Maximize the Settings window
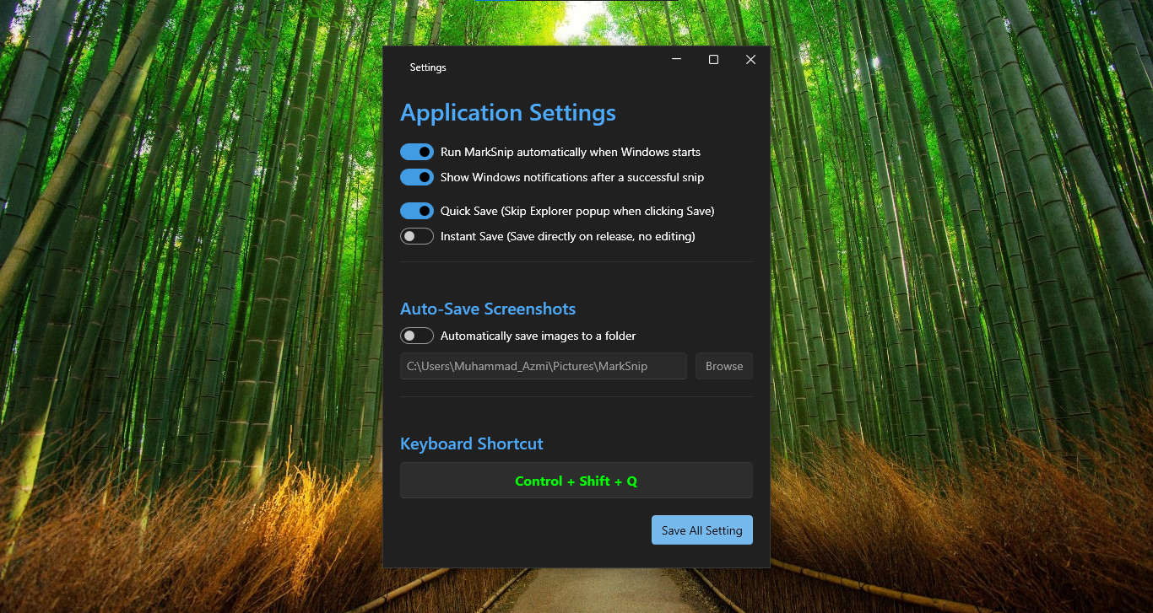 click(x=713, y=59)
